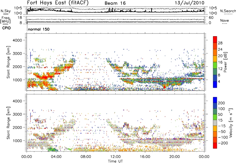Select the "CPID" row label
The height and width of the screenshot is (163, 236).
pos(6,28)
